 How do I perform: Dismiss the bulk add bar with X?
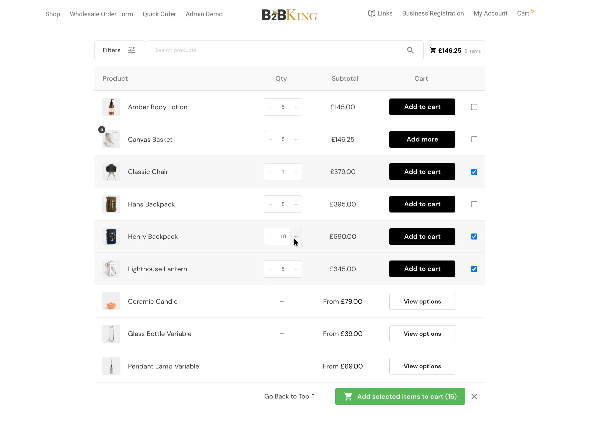474,396
